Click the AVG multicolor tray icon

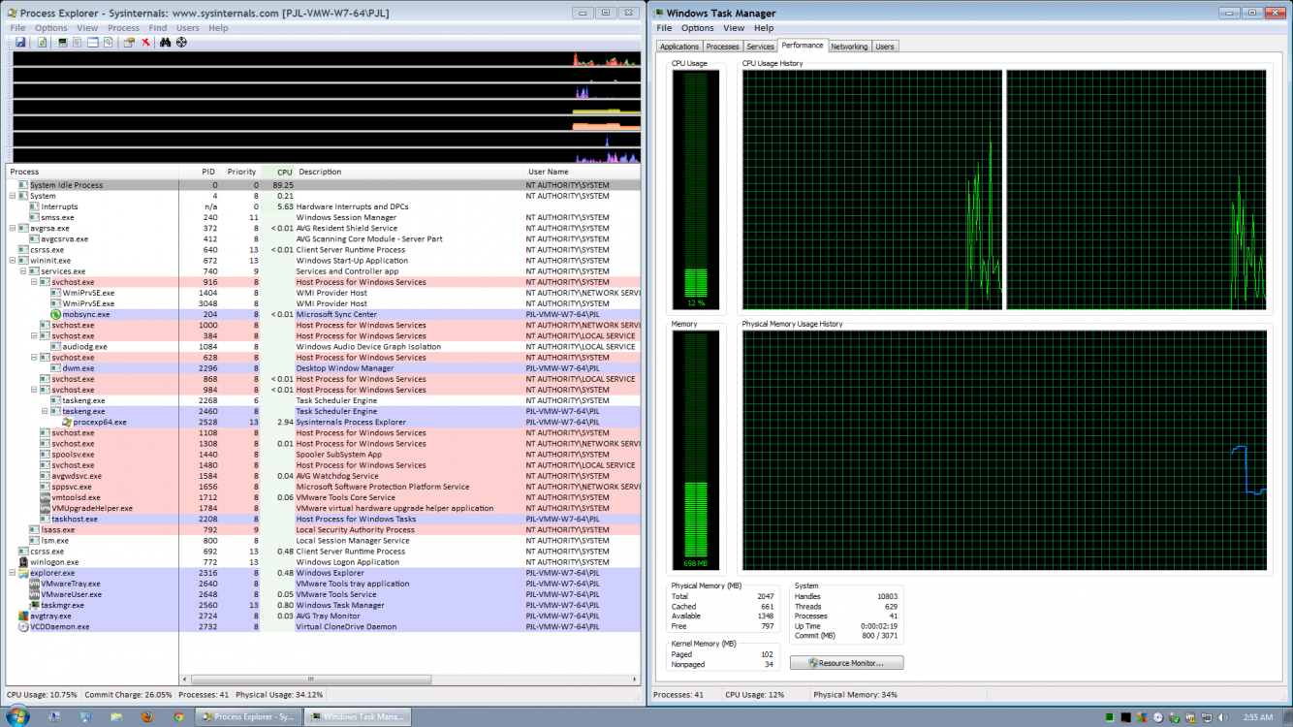tap(1142, 717)
